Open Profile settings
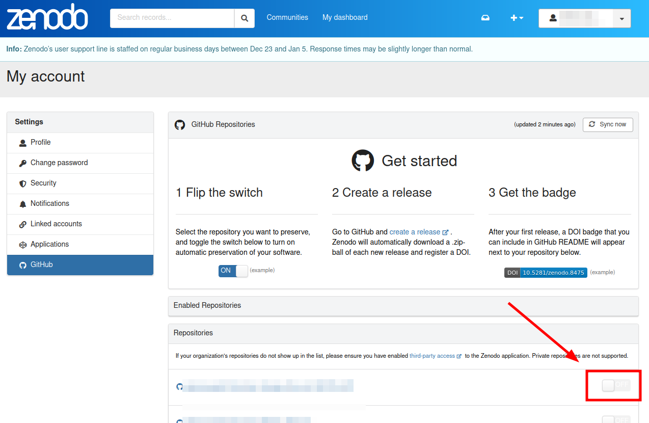Image resolution: width=649 pixels, height=423 pixels. coord(80,143)
